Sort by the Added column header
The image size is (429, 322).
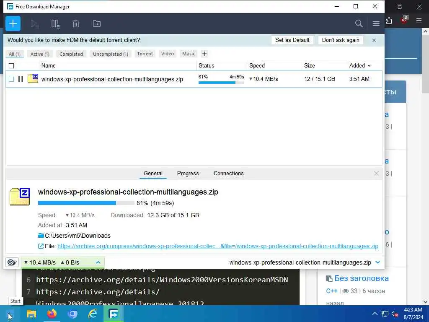(360, 66)
